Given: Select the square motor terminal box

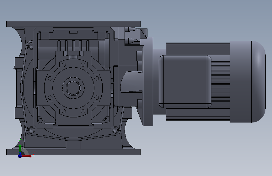Looking at the screenshot, I should pos(185,82).
